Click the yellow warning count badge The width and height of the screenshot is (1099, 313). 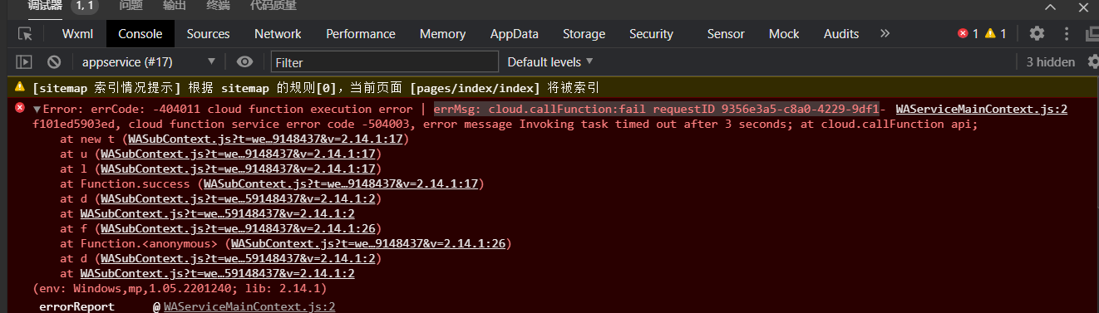[996, 33]
